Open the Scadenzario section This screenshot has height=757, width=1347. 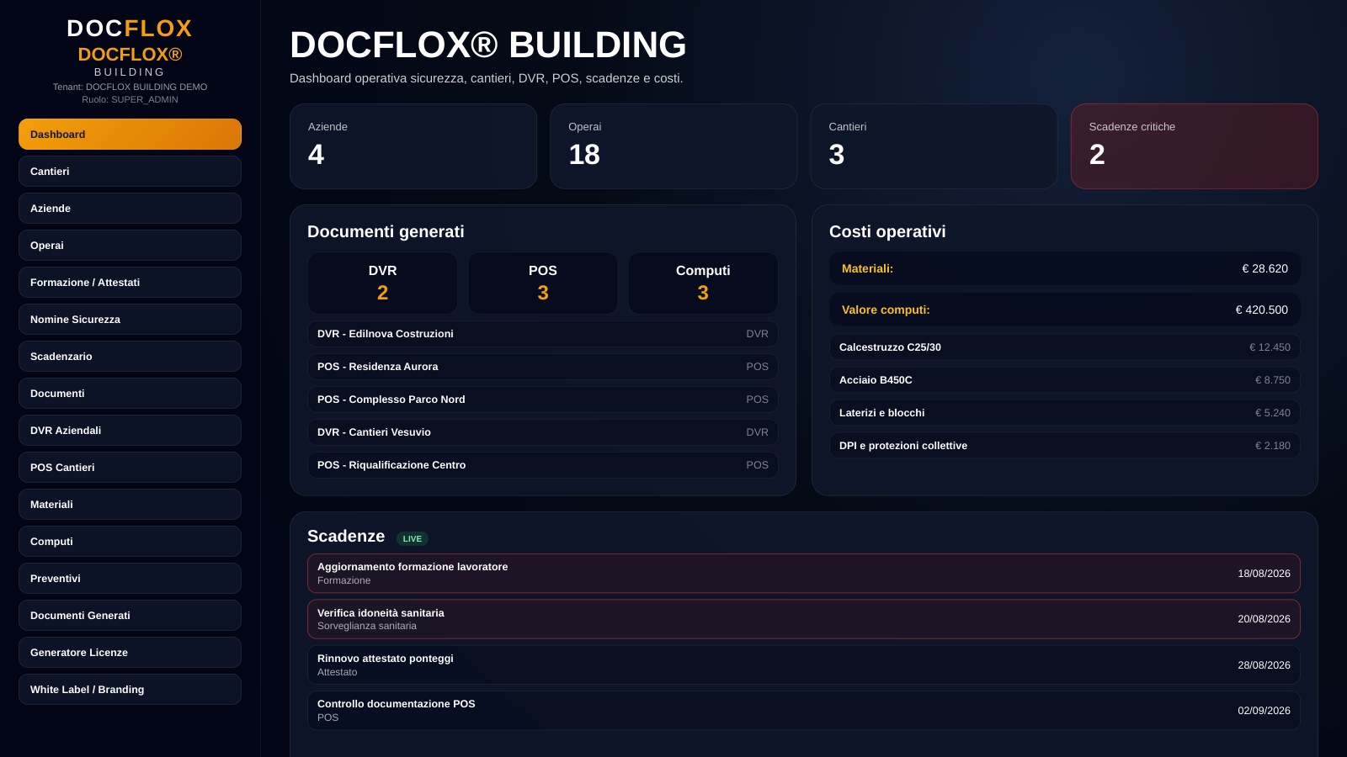coord(130,357)
